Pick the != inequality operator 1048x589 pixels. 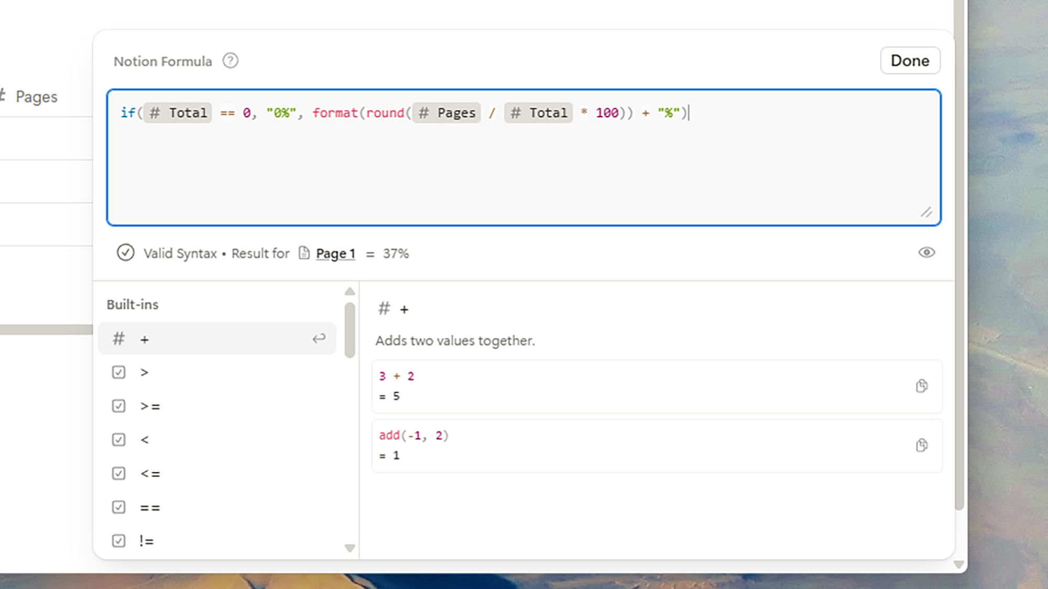[x=147, y=541]
